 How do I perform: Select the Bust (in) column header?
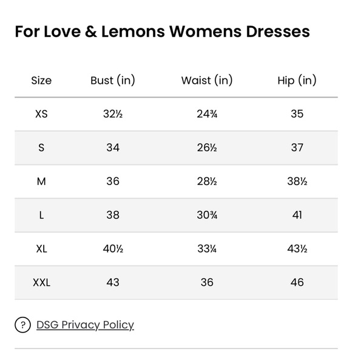pos(113,80)
